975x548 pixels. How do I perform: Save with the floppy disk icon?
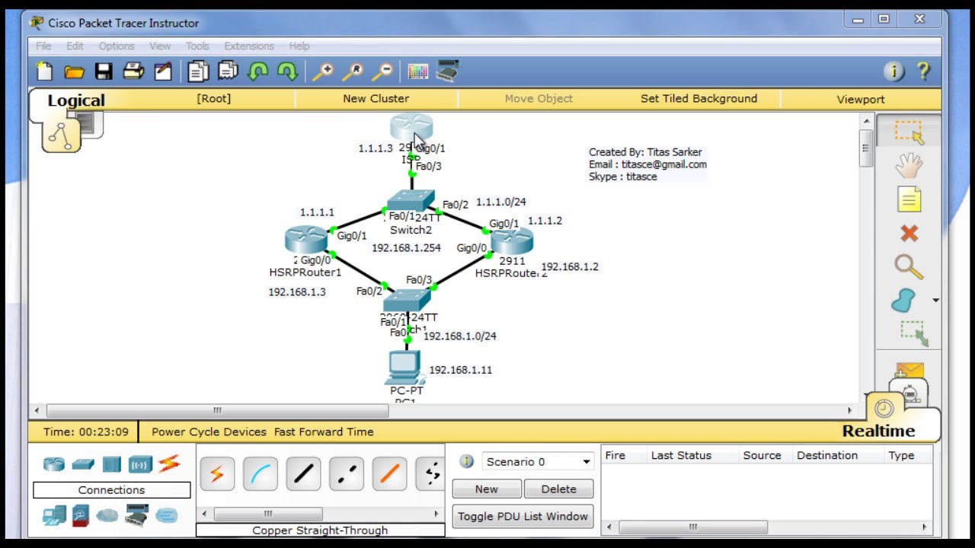tap(104, 72)
